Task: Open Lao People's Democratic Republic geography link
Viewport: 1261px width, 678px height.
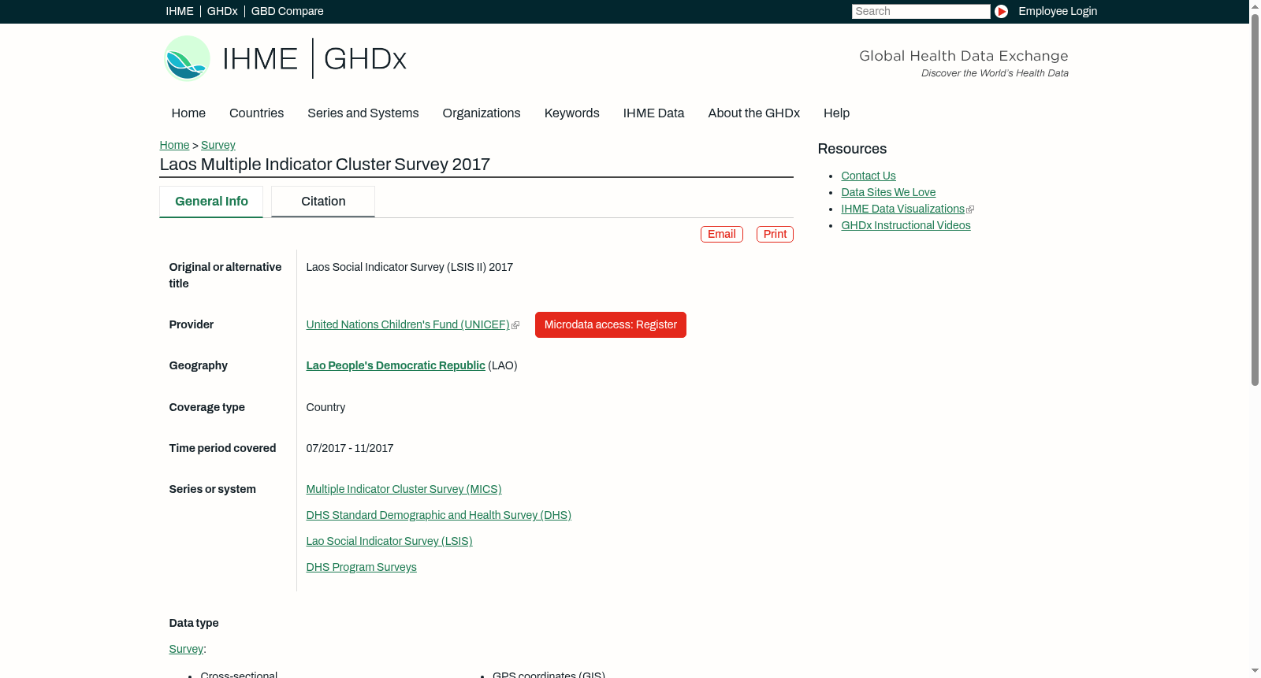Action: click(396, 365)
